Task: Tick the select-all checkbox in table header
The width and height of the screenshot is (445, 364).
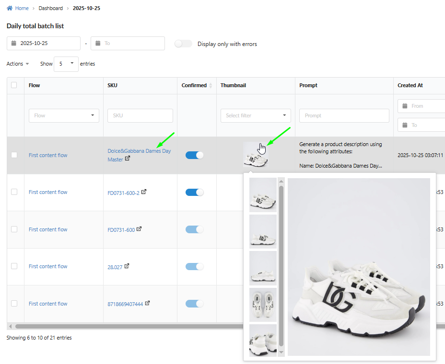Action: tap(14, 85)
